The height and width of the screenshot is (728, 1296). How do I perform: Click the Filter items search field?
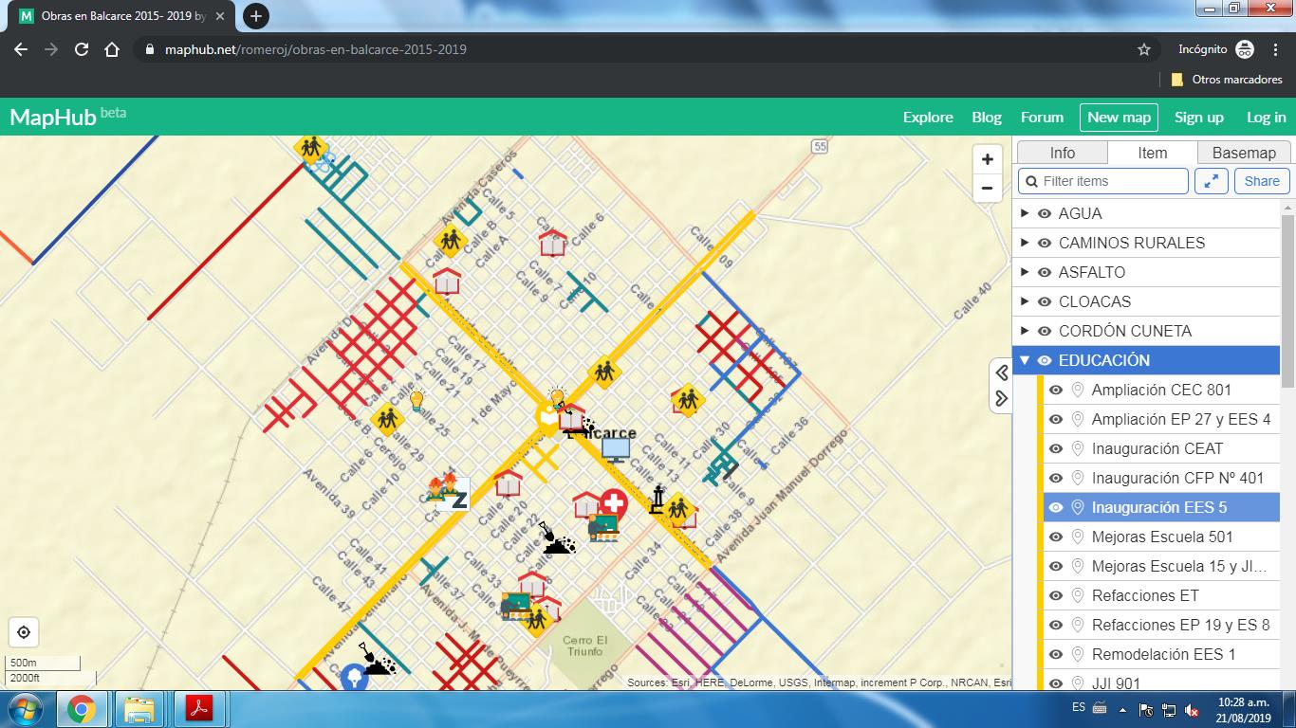(1103, 181)
